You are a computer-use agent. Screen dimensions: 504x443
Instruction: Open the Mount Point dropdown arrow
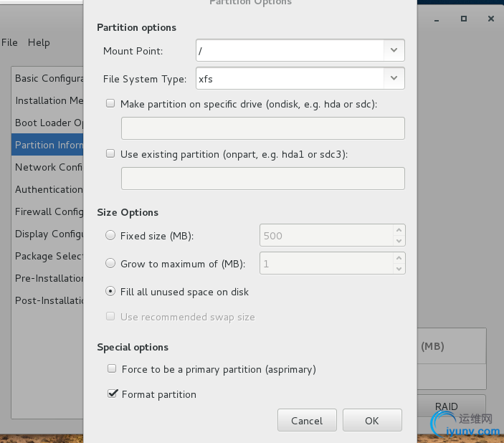pyautogui.click(x=394, y=50)
